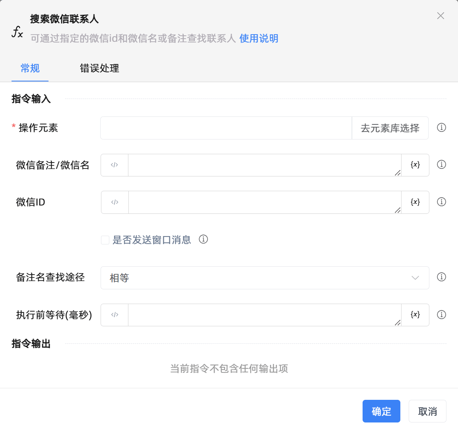Viewport: 458px width, 434px height.
Task: Switch to the 错误处理 tab
Action: (99, 68)
